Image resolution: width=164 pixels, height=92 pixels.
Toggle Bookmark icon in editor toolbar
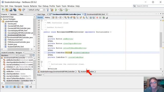point(87,18)
